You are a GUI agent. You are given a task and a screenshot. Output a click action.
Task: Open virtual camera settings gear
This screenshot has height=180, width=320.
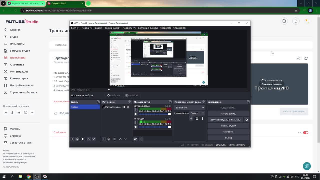coord(246,120)
